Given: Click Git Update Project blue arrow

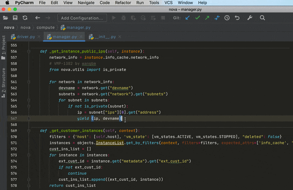Looking at the screenshot, I should 187,18.
